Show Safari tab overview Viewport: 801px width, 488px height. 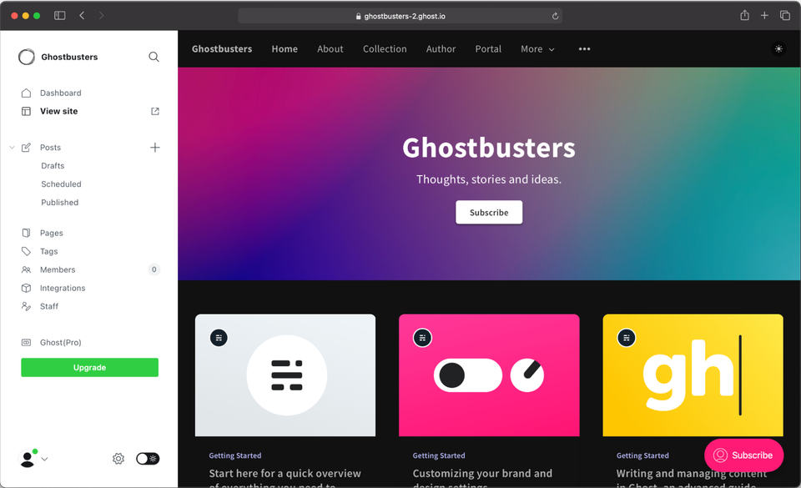[784, 15]
